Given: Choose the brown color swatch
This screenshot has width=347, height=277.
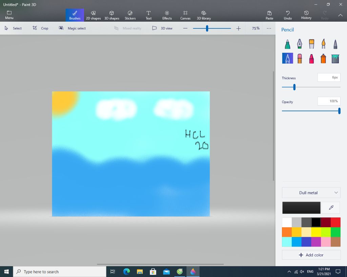Looking at the screenshot, I should tap(335, 242).
